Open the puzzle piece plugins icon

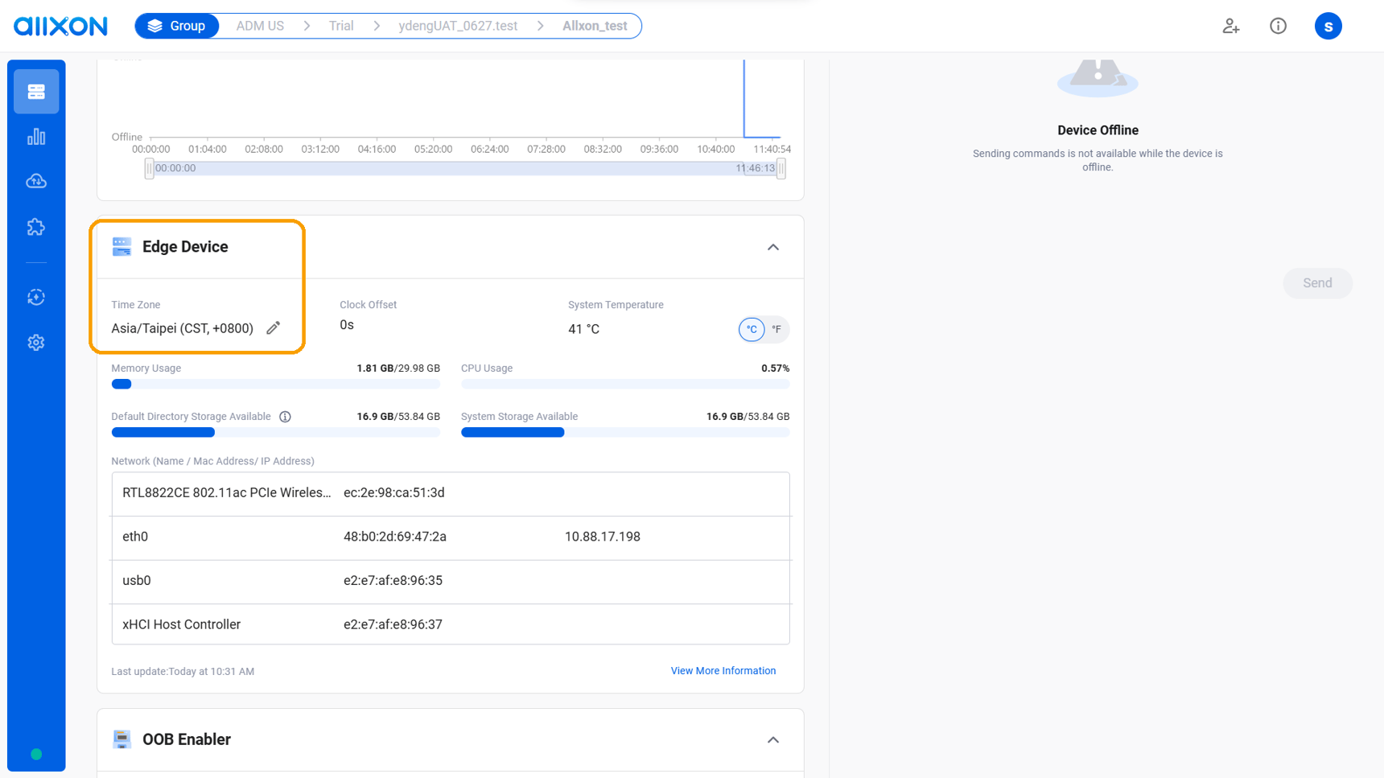pyautogui.click(x=36, y=227)
